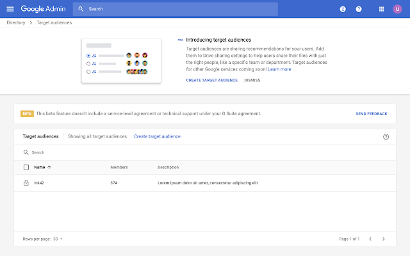Navigate to Directory breadcrumb
The height and width of the screenshot is (256, 410).
click(16, 23)
